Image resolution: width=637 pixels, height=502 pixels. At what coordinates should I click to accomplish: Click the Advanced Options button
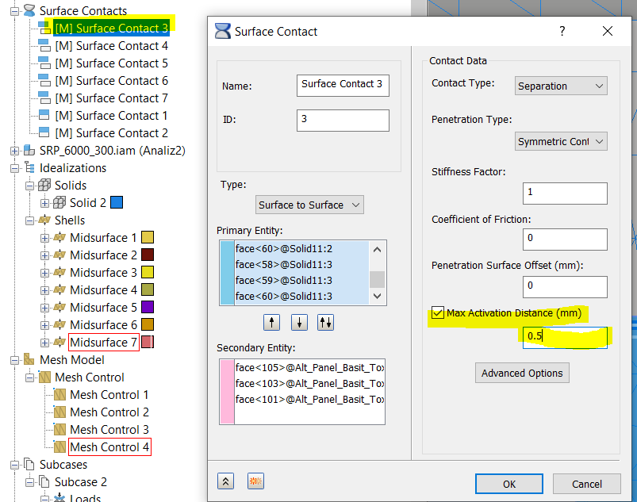tap(522, 373)
